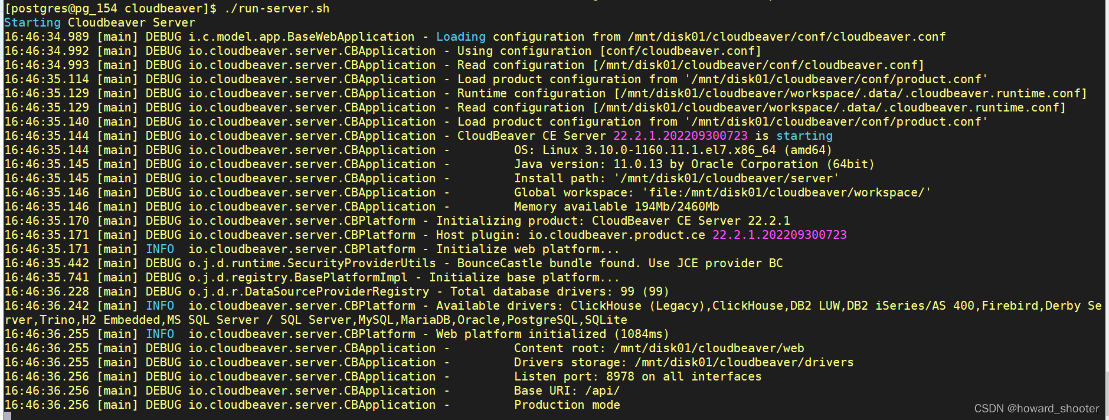Click 'Java version: 11.0.13 by Oracle Corporation'
The height and width of the screenshot is (420, 1109).
666,165
